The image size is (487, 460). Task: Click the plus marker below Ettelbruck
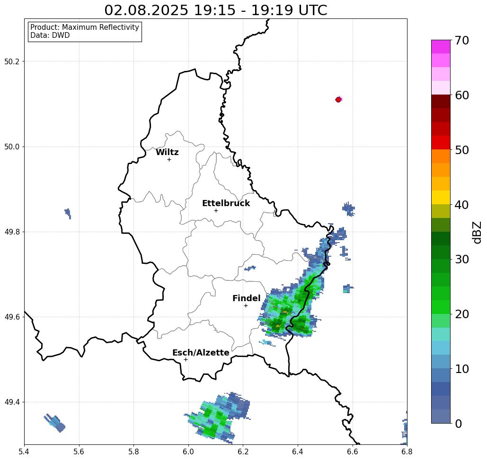(216, 210)
